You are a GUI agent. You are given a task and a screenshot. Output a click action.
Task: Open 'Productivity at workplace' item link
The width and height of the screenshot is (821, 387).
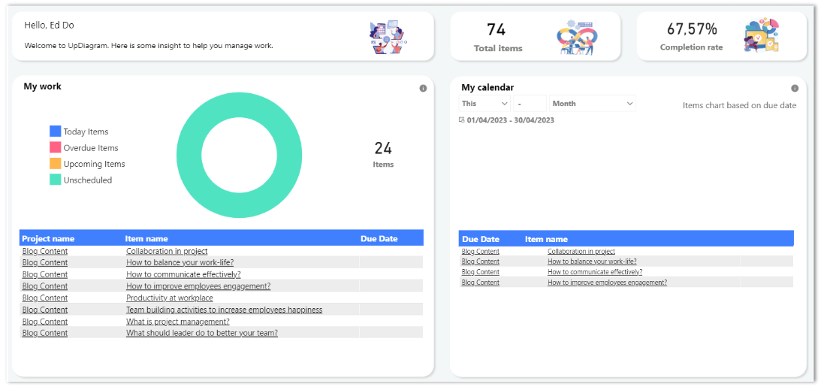[169, 298]
